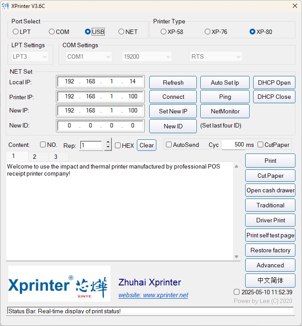Click the Cyc interval input field

(x=233, y=145)
